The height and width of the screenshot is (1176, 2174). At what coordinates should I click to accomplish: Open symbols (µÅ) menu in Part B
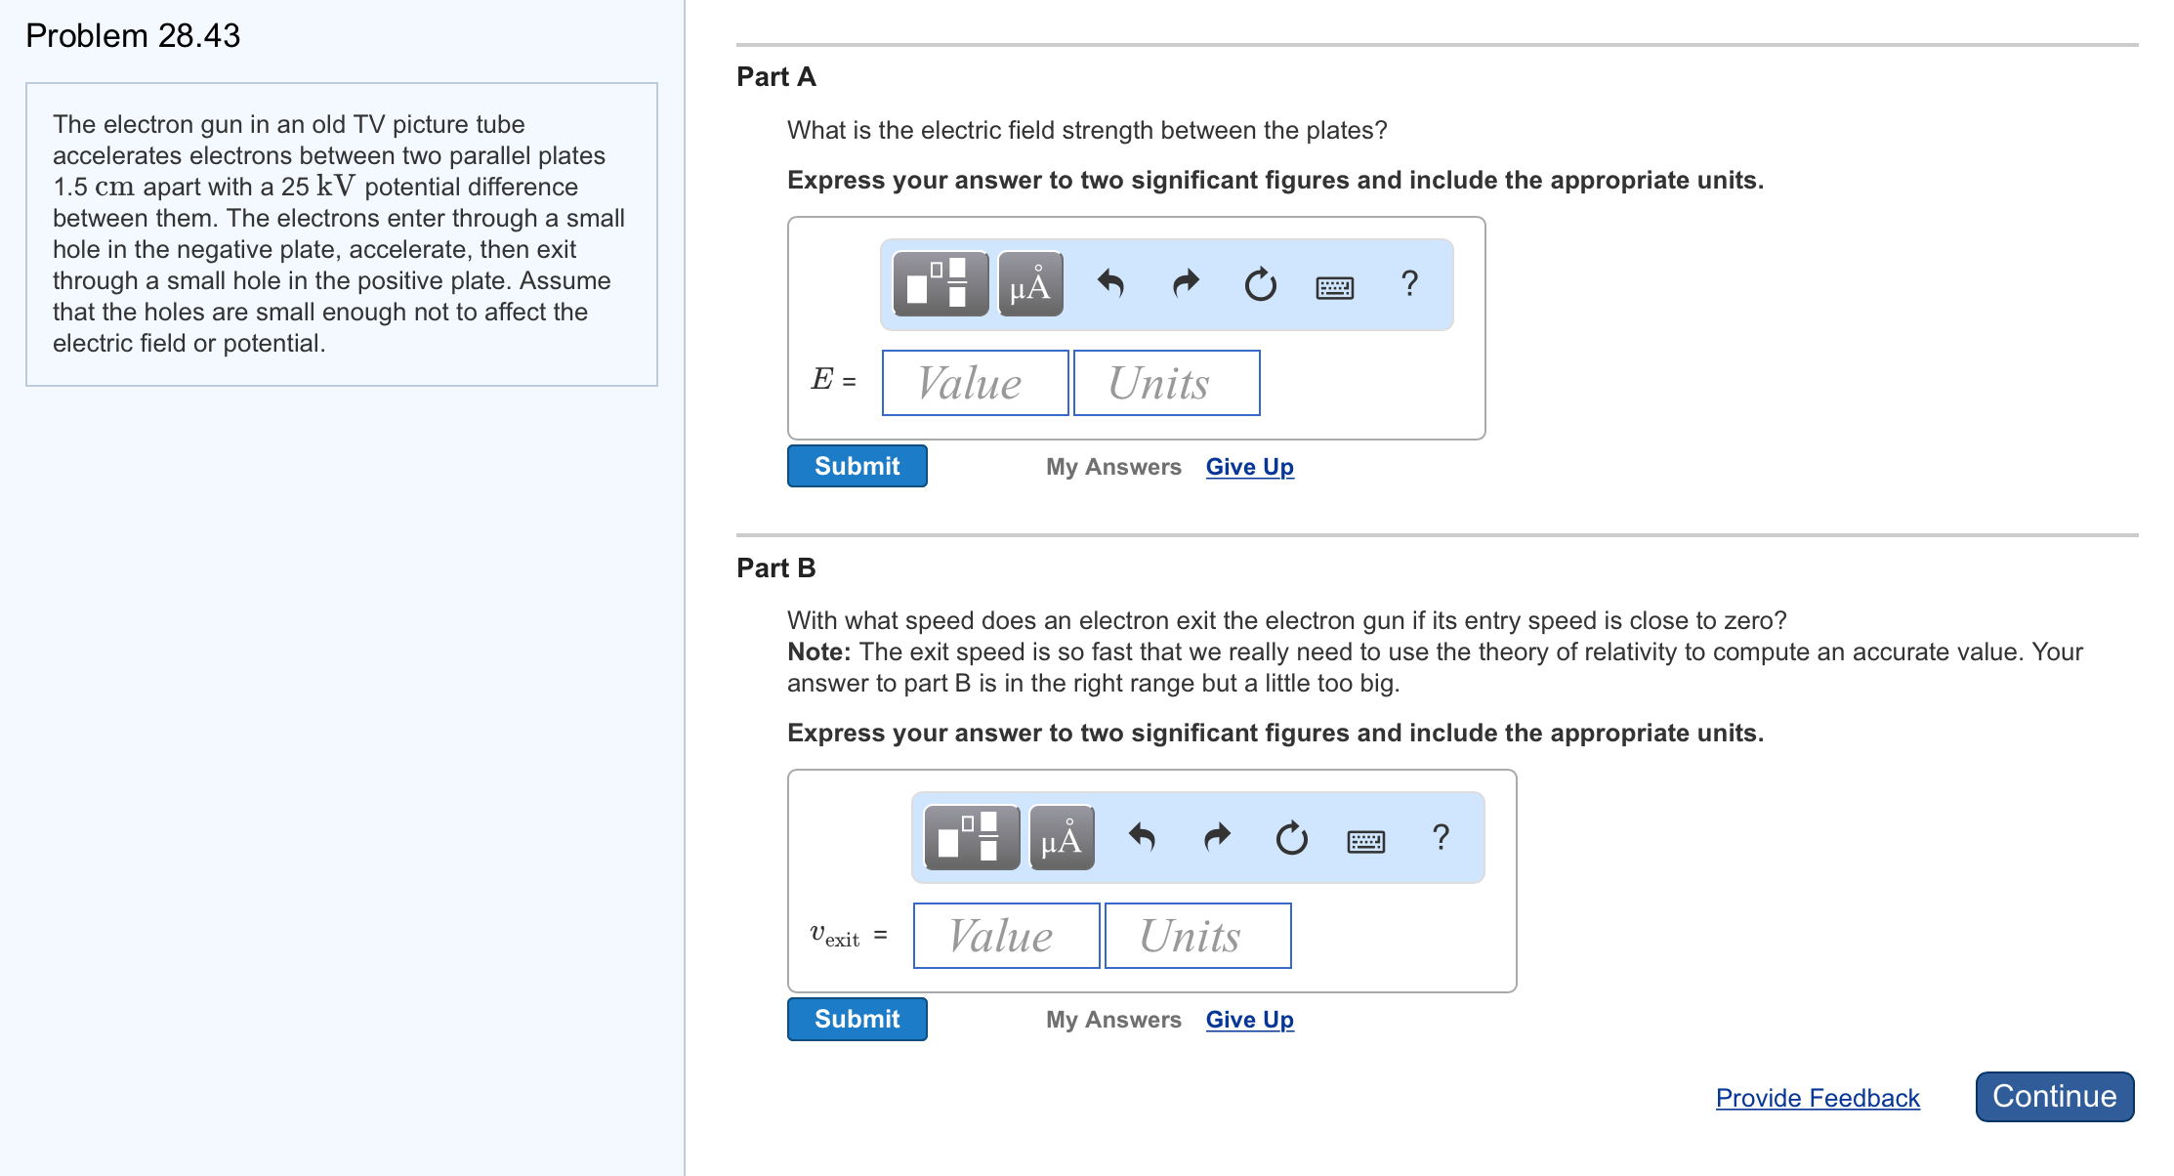pos(1062,837)
